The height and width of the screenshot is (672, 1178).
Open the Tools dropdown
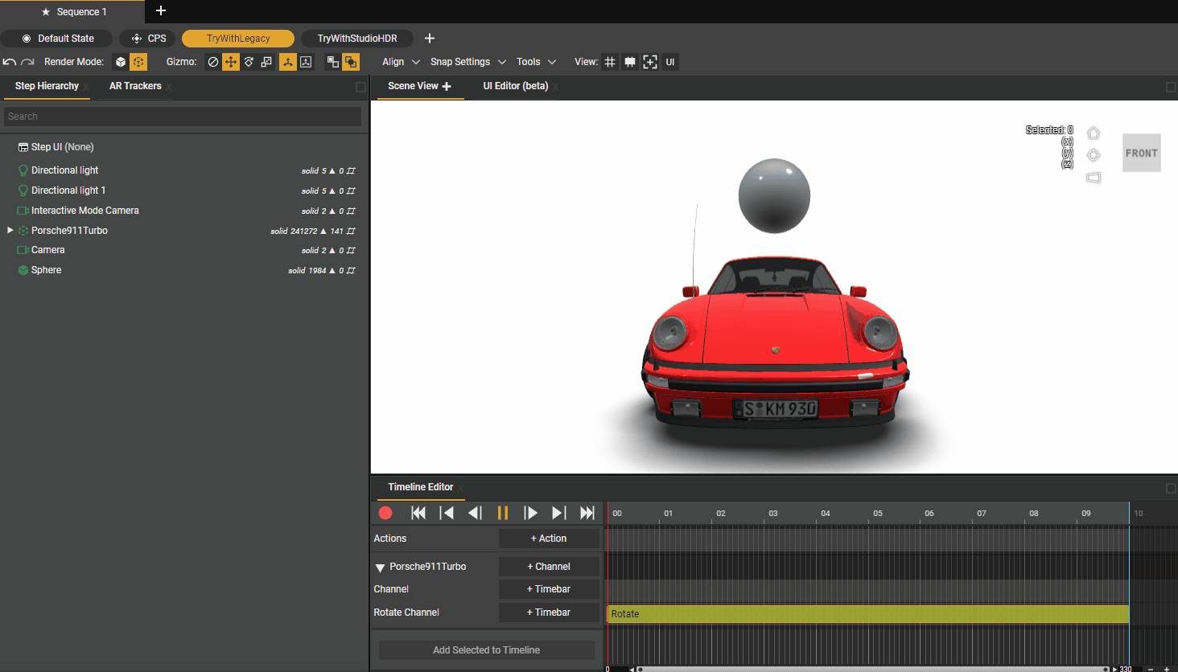tap(536, 62)
